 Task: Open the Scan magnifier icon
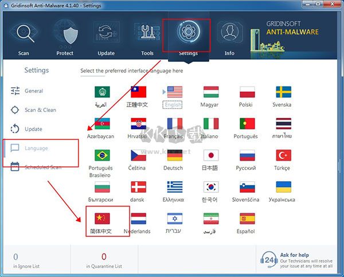[x=24, y=33]
